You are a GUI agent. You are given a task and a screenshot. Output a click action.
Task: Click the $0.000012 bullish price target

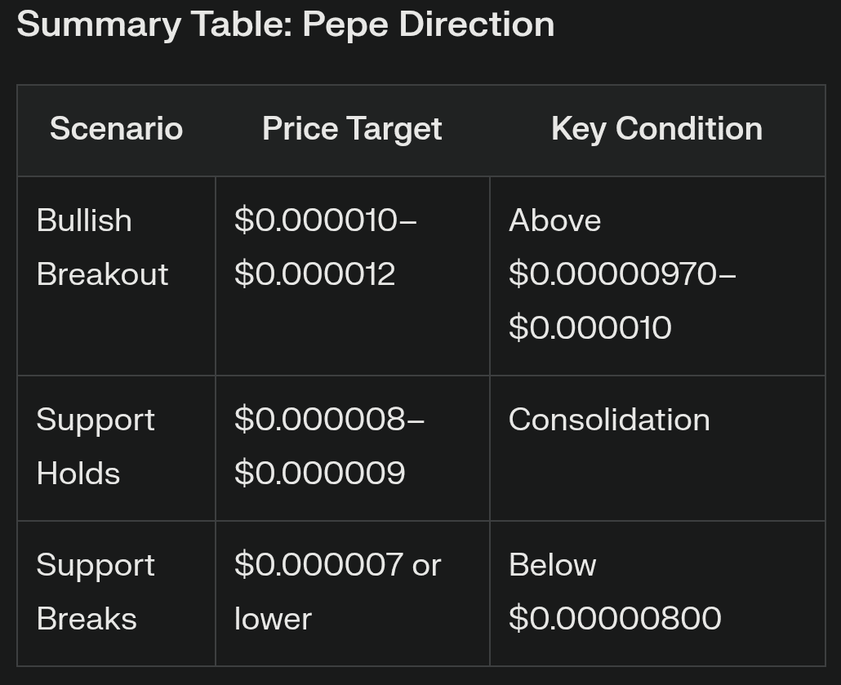coord(314,274)
